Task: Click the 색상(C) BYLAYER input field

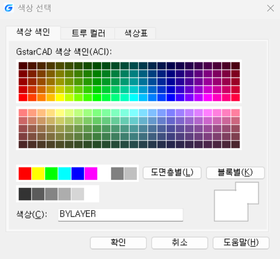Action: click(120, 215)
